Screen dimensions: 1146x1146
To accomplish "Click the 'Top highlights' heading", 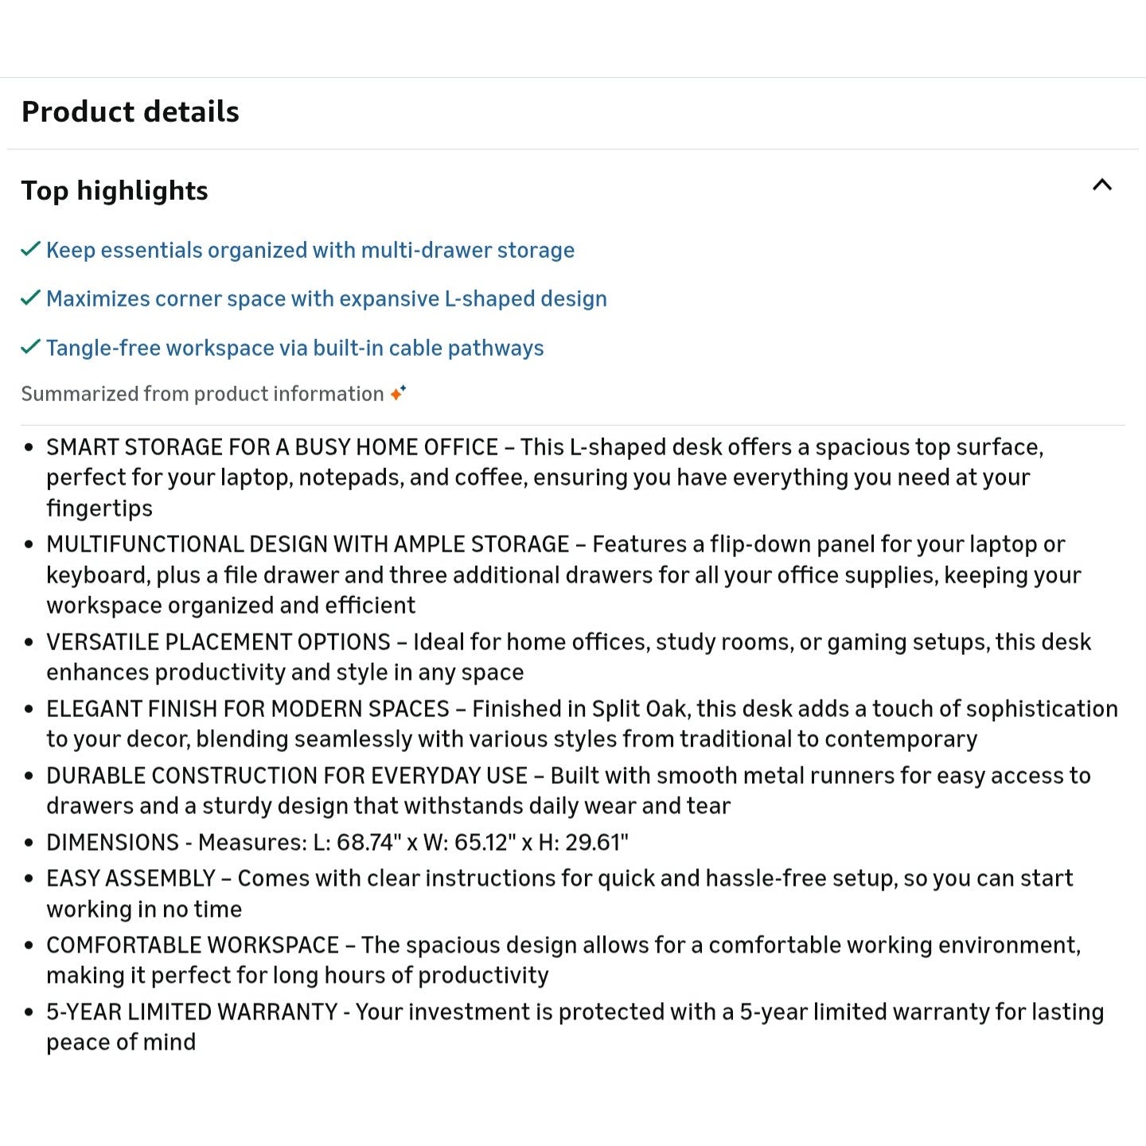I will (115, 191).
